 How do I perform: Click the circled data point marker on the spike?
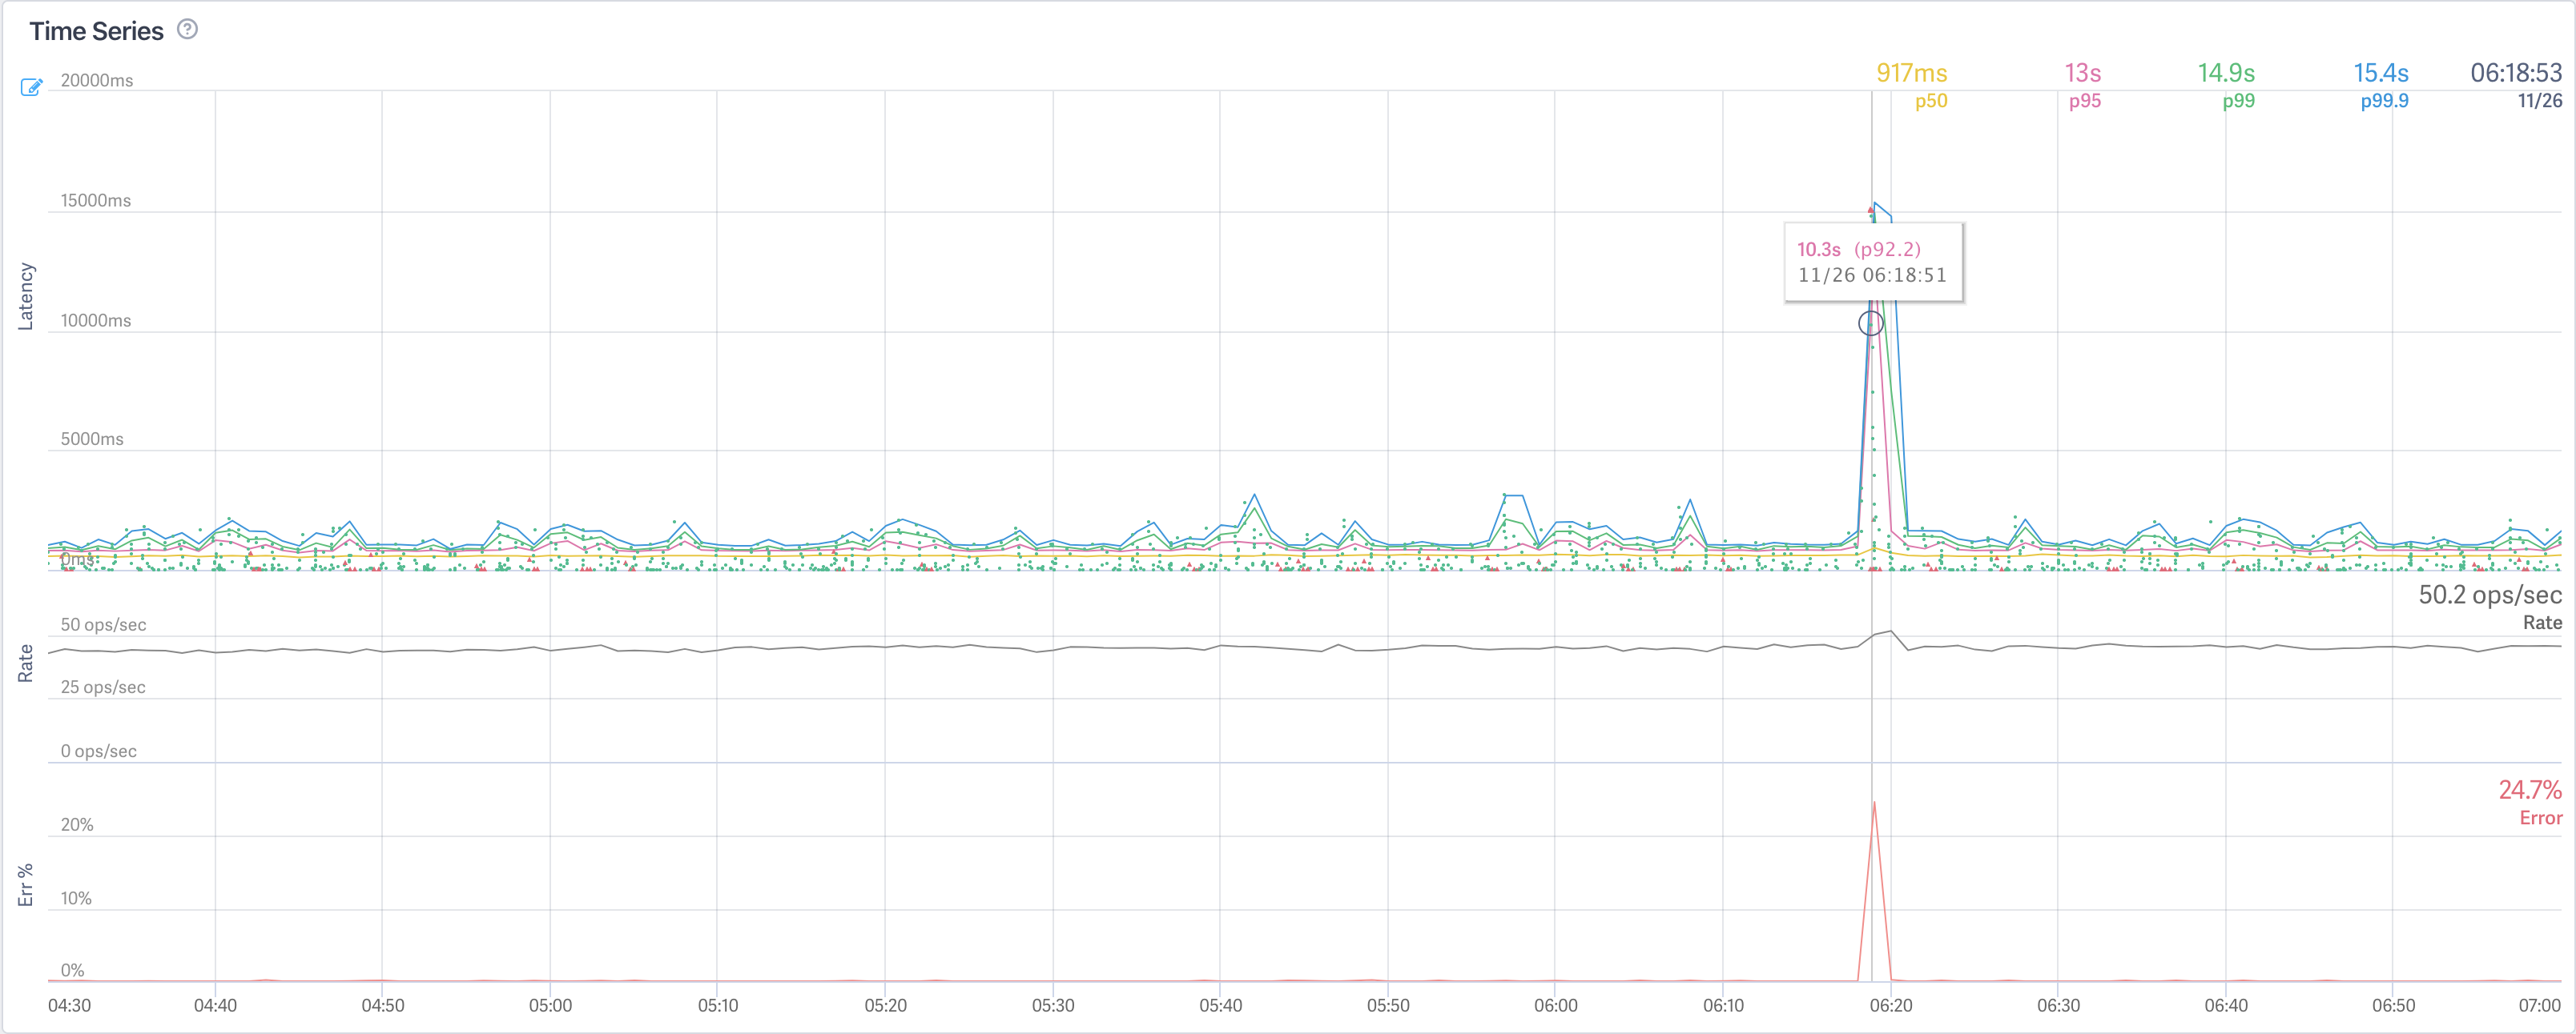coord(1871,323)
